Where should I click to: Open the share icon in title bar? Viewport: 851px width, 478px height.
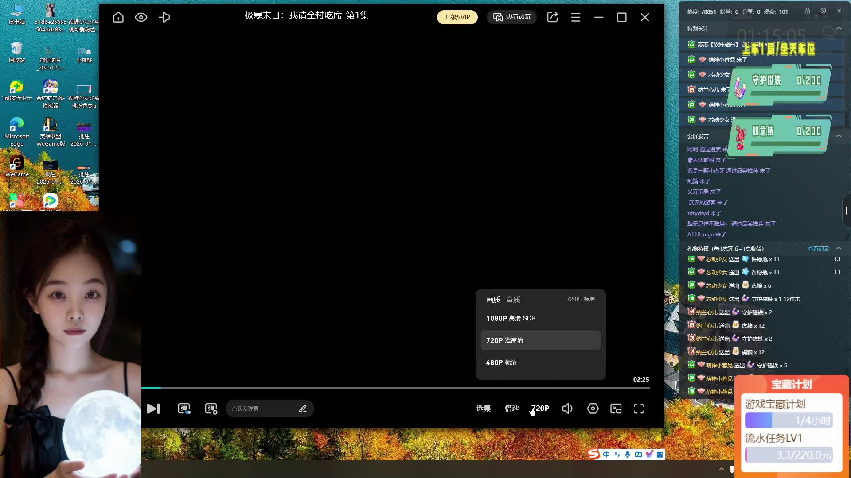pos(552,17)
